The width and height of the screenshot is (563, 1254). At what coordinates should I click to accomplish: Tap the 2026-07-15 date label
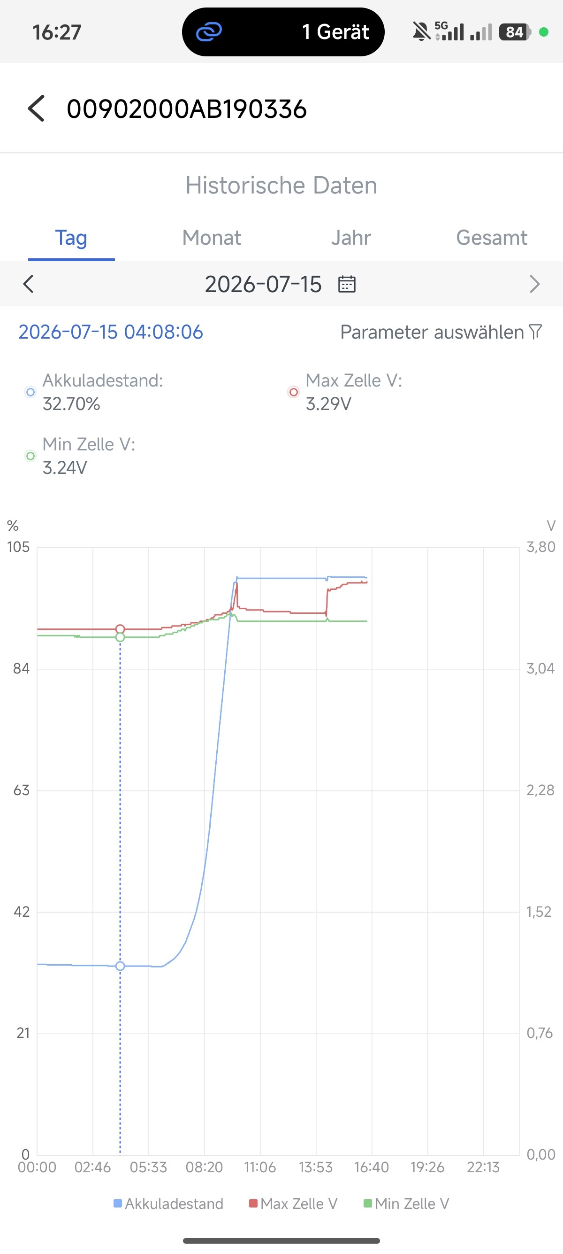[263, 284]
